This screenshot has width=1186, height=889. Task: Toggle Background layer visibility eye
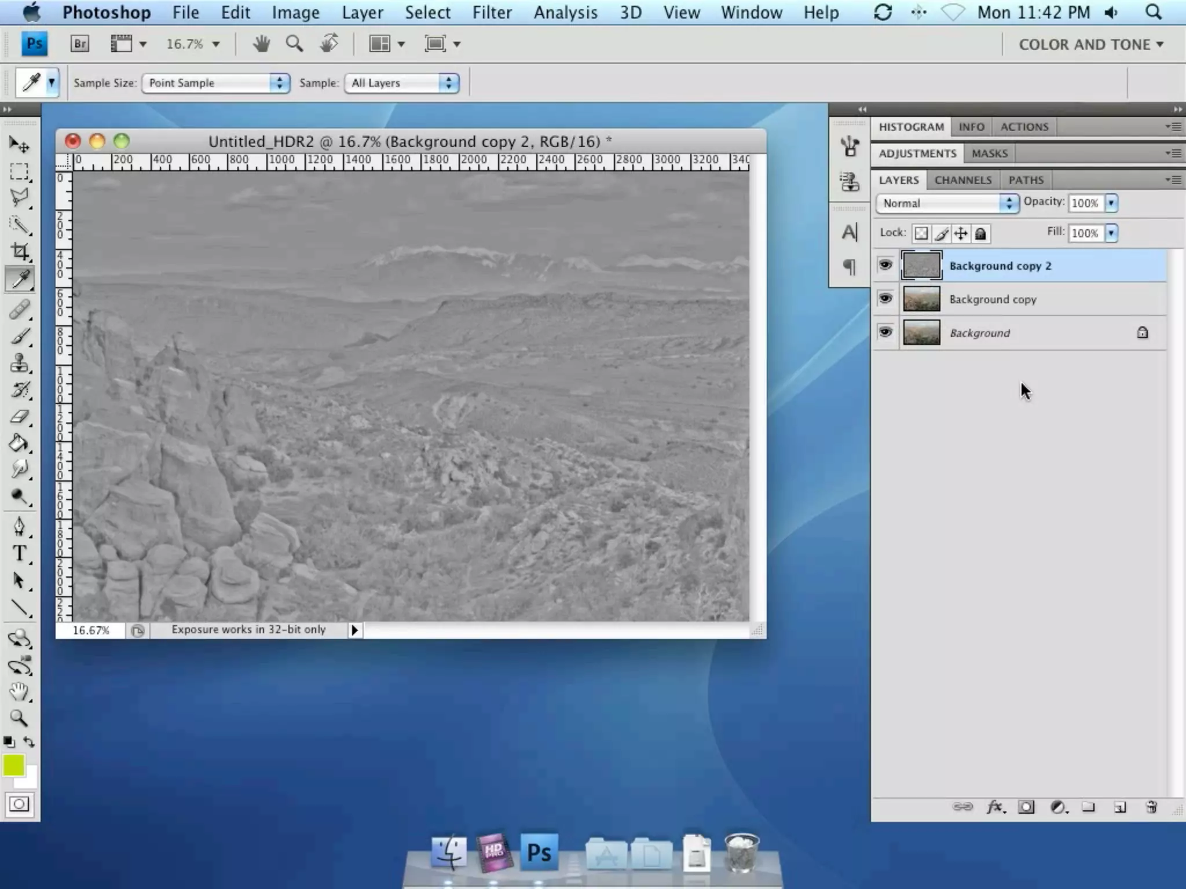pos(885,332)
